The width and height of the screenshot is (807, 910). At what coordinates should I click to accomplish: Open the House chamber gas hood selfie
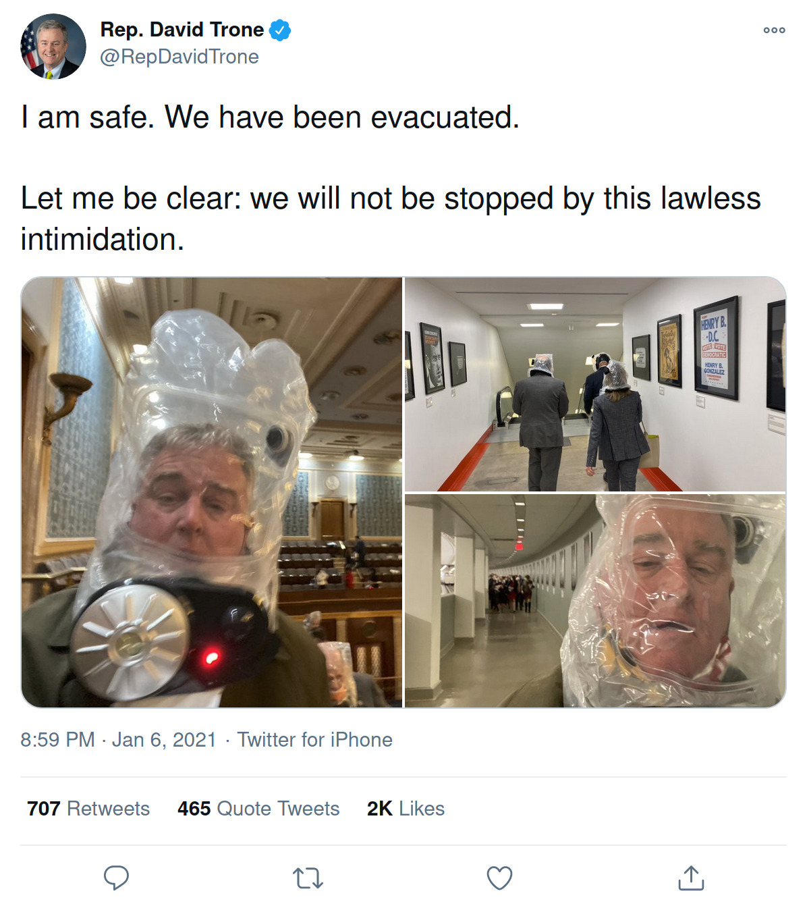[212, 492]
